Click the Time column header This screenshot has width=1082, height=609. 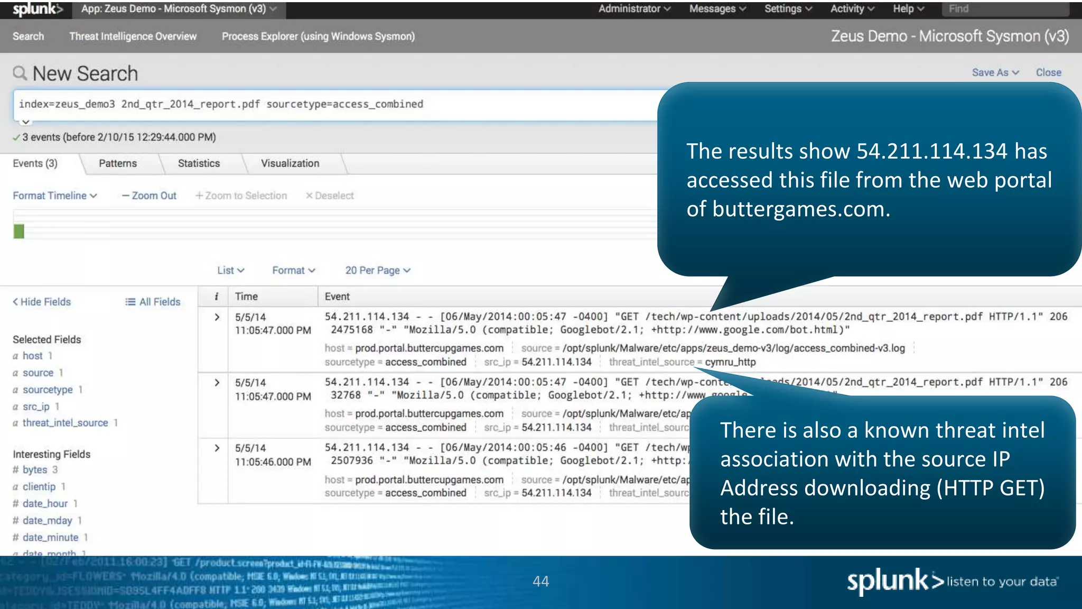point(246,297)
